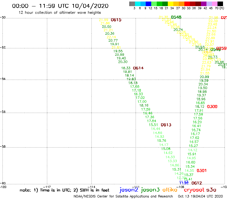Click the '70 (ft)' legend label
227x199 pixels.
[x=219, y=8]
